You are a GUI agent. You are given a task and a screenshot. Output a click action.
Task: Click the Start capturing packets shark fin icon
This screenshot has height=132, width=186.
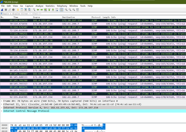tap(2, 10)
